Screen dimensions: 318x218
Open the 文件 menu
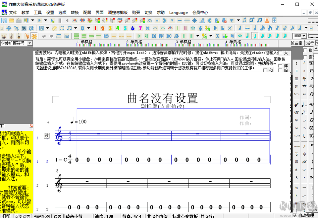click(13, 13)
